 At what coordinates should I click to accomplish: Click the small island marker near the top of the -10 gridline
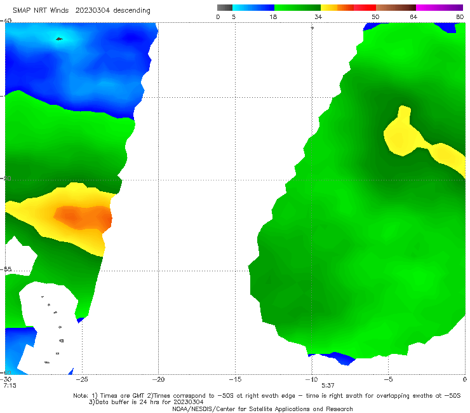pos(312,28)
